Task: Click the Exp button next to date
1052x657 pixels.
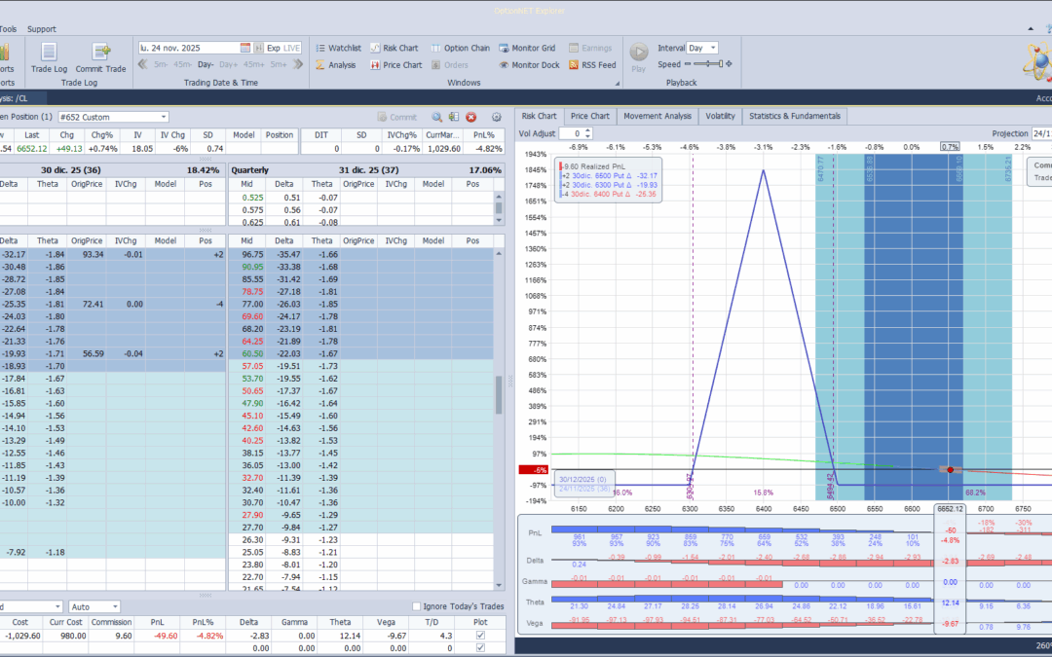Action: pos(273,48)
